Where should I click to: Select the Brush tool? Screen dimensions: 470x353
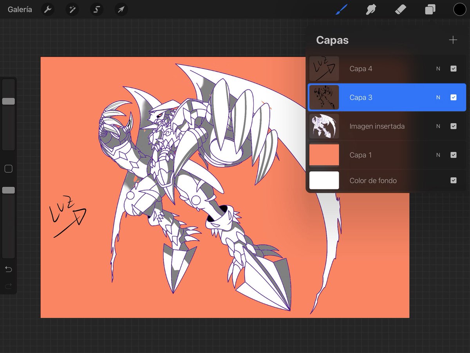pyautogui.click(x=341, y=9)
